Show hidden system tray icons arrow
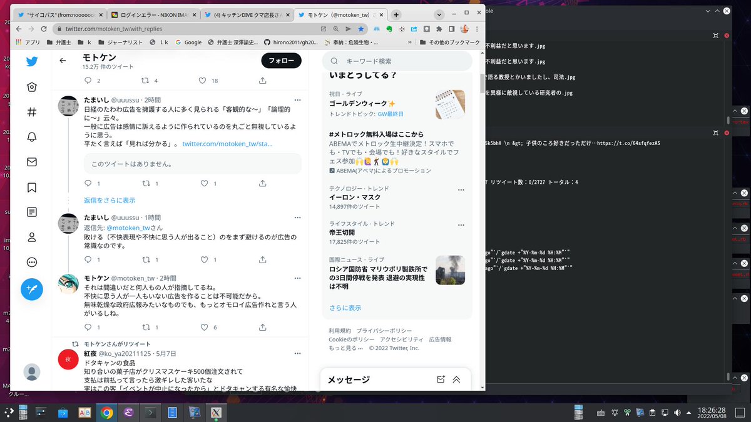Screen dimensions: 751x422 [x=688, y=413]
